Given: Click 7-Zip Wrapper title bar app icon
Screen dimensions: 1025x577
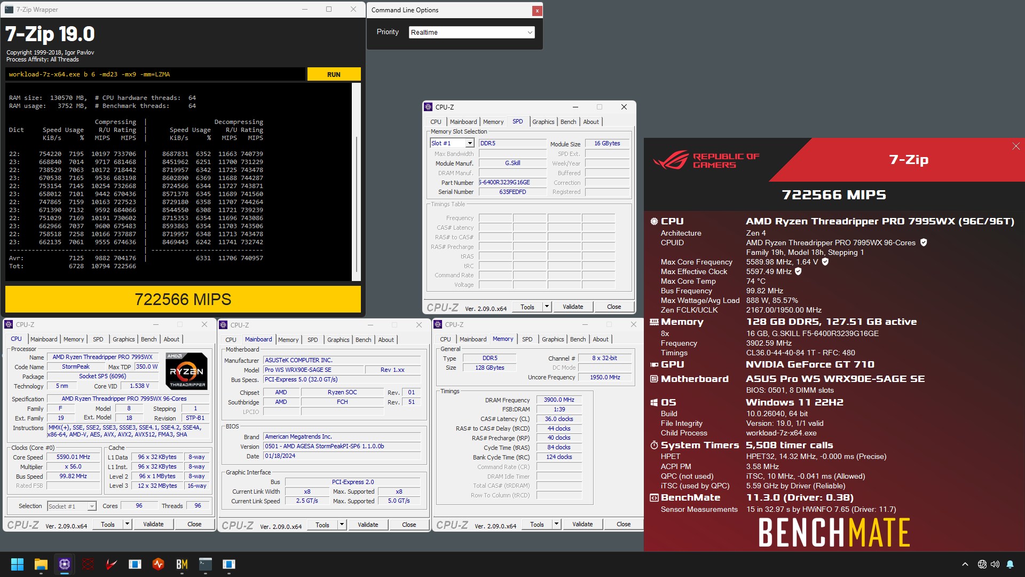Looking at the screenshot, I should click(9, 10).
